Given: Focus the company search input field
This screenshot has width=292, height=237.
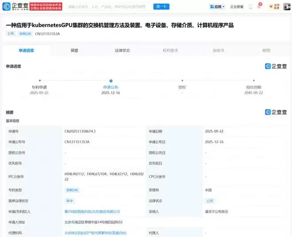Looking at the screenshot, I should point(108,7).
